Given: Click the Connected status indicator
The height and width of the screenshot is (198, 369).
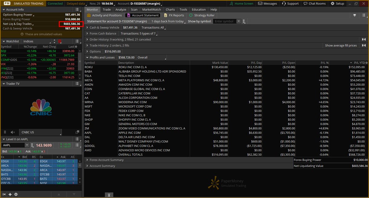Looking at the screenshot, I should pyautogui.click(x=55, y=3).
